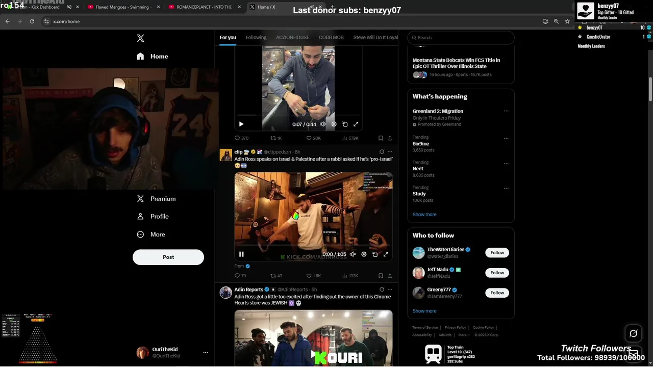
Task: Expand the More menu in the sidebar
Action: (x=151, y=234)
